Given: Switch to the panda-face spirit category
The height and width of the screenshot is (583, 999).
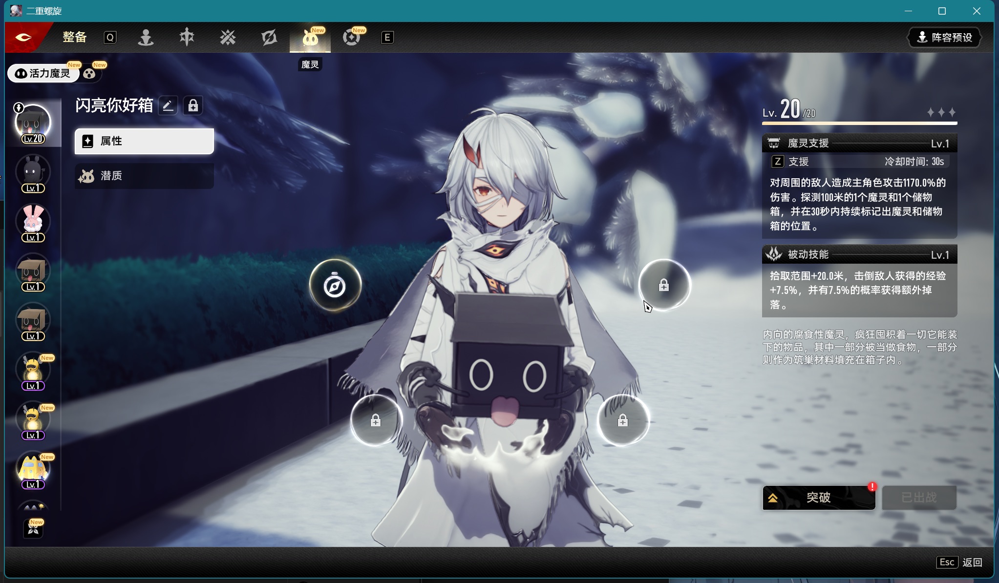Looking at the screenshot, I should point(89,74).
